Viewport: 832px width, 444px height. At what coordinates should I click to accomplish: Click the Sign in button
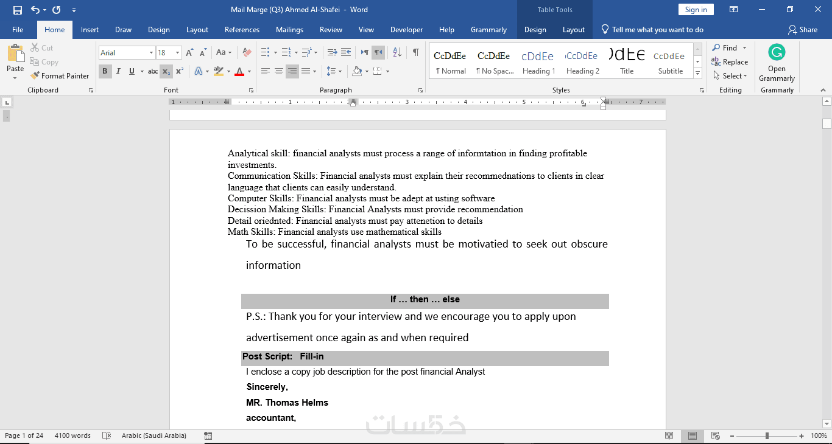coord(696,10)
